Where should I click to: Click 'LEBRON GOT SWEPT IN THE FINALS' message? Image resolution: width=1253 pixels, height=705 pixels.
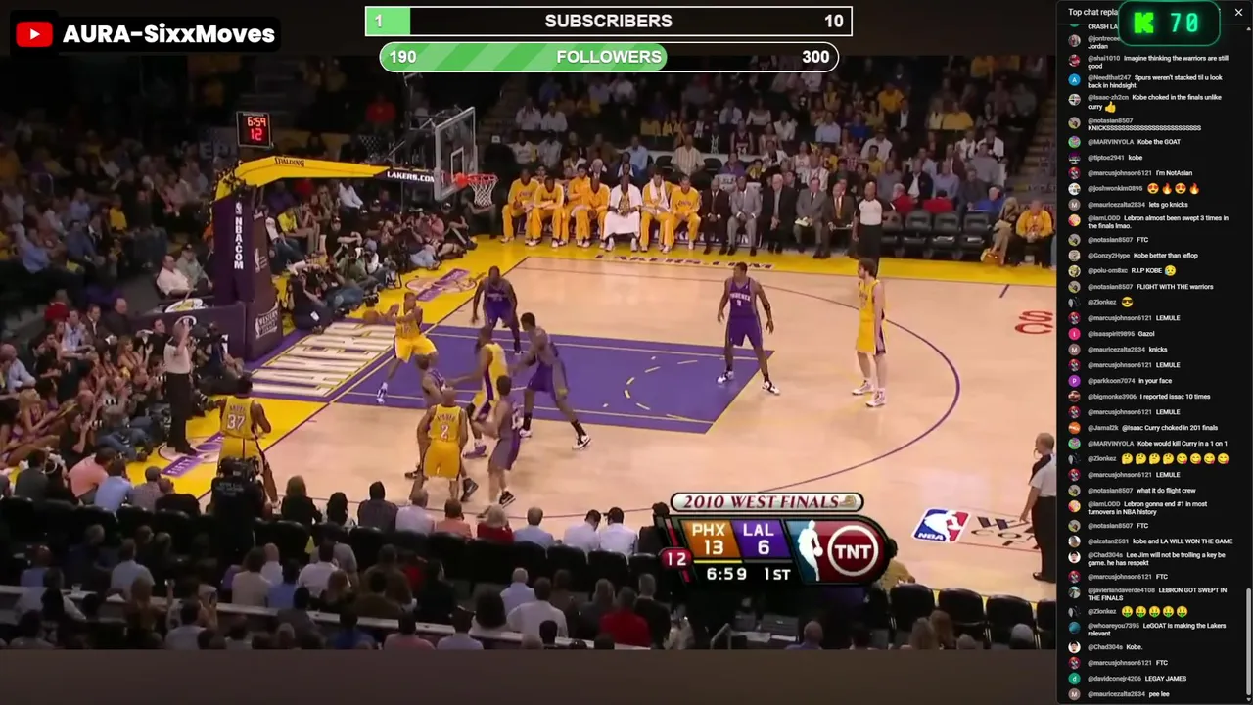click(1155, 594)
